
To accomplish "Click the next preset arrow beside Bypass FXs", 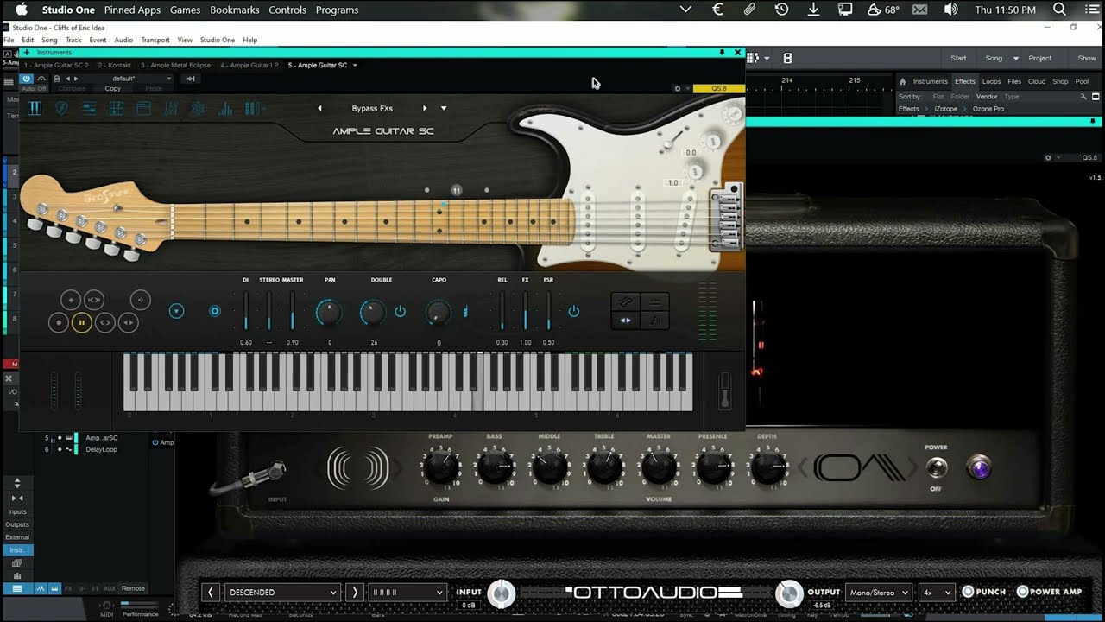I will click(x=425, y=109).
